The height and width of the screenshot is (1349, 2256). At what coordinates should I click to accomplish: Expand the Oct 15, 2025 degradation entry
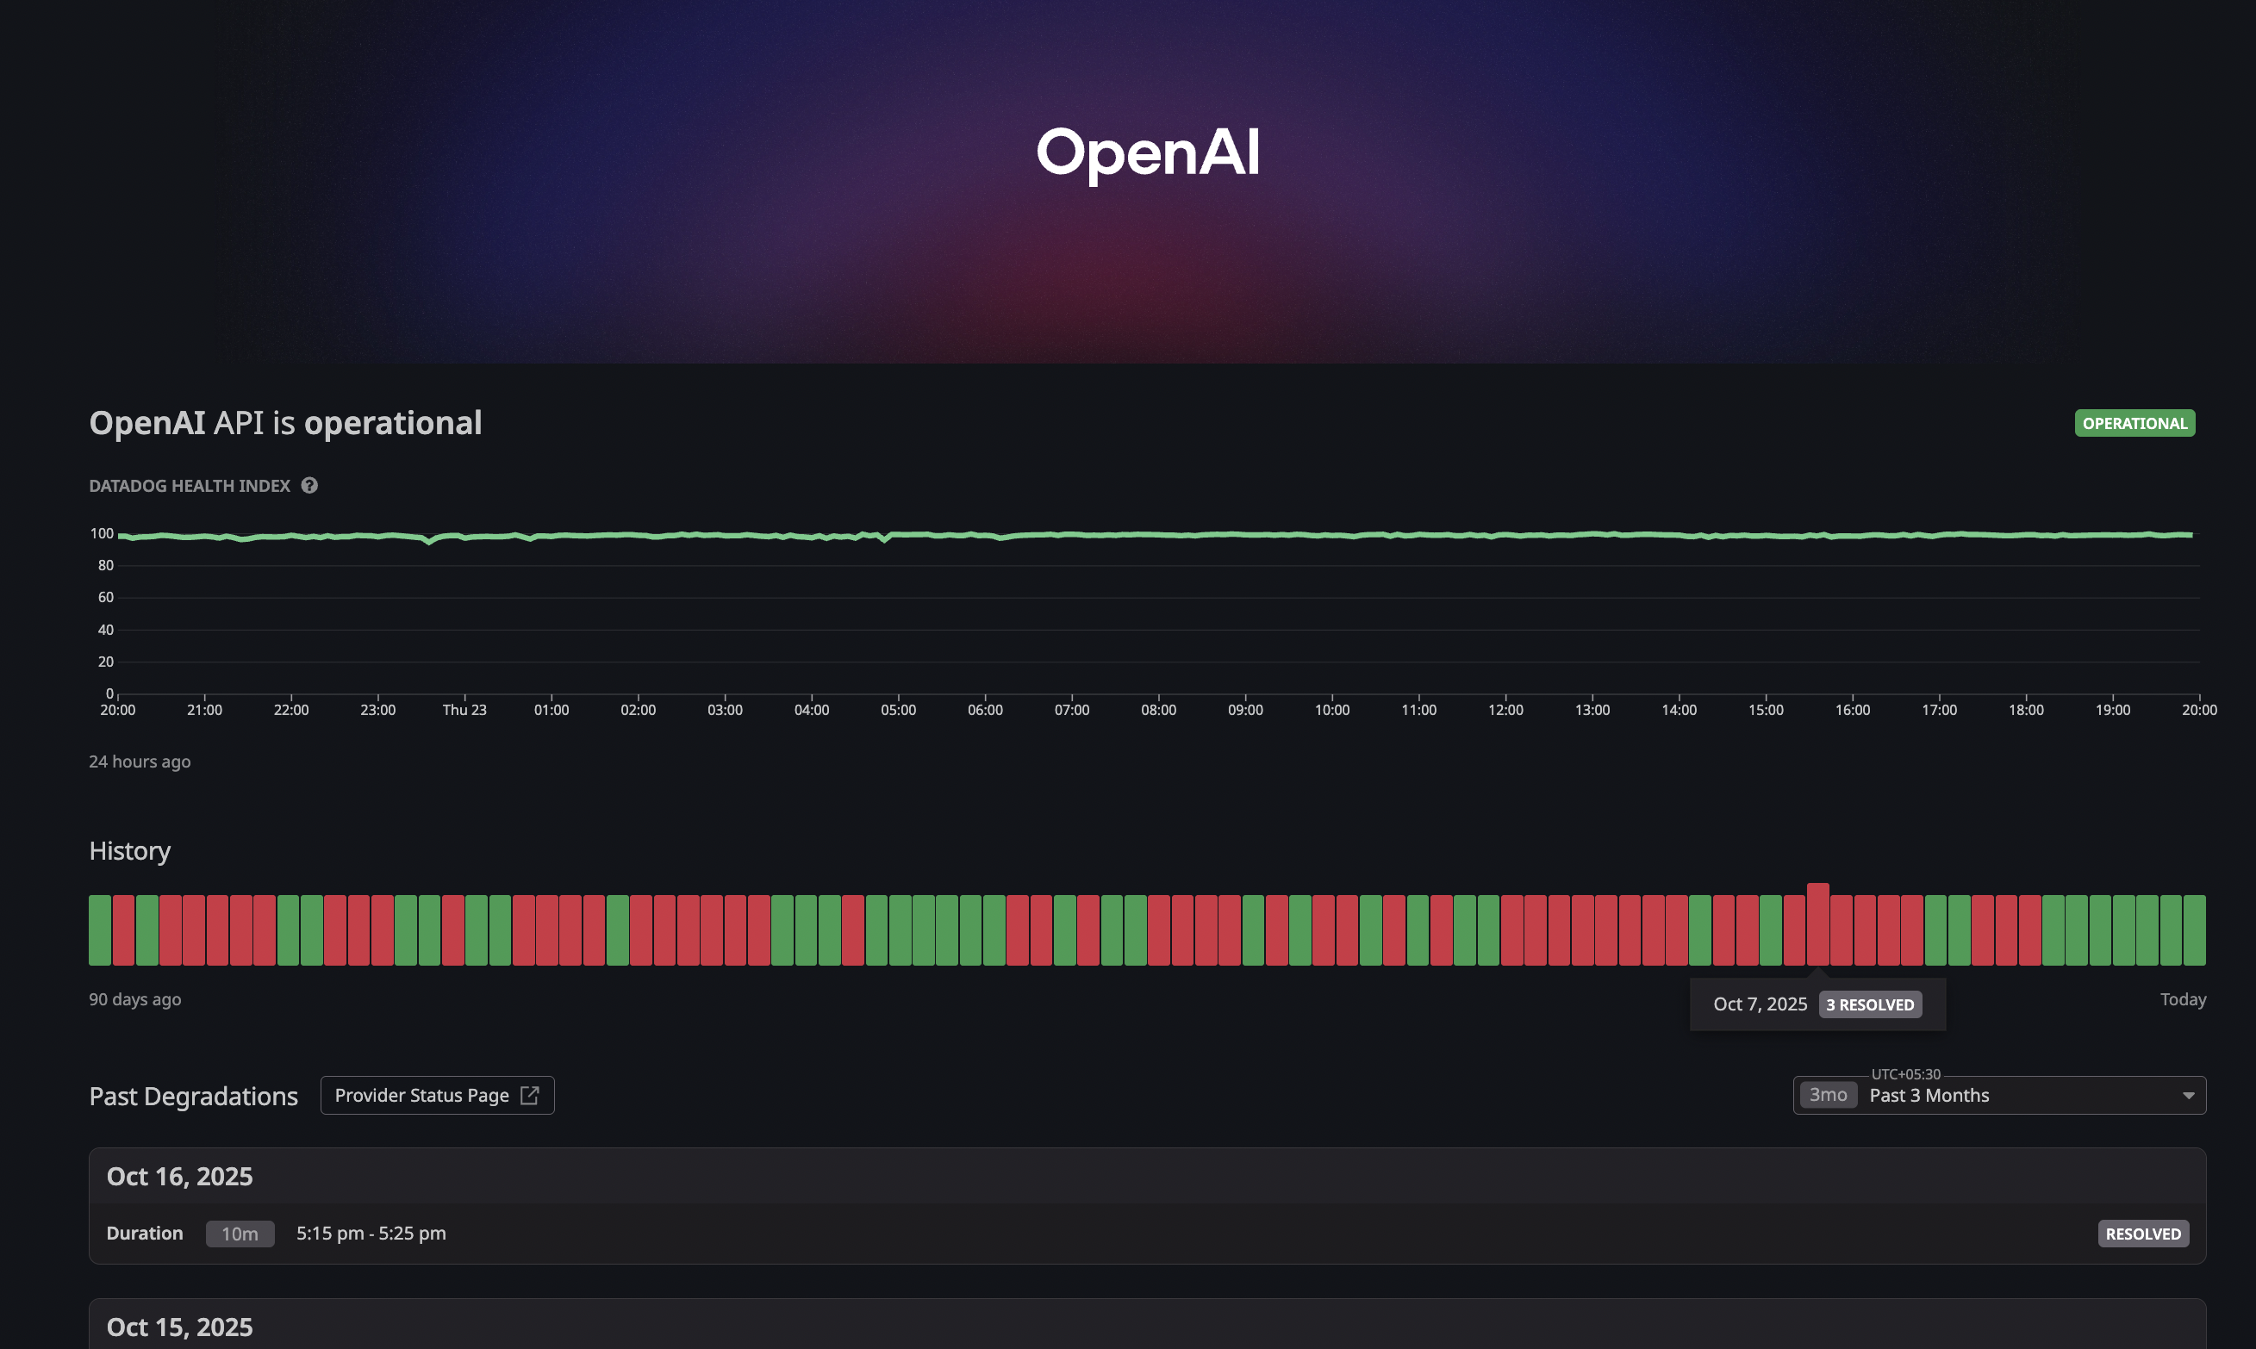(x=180, y=1327)
